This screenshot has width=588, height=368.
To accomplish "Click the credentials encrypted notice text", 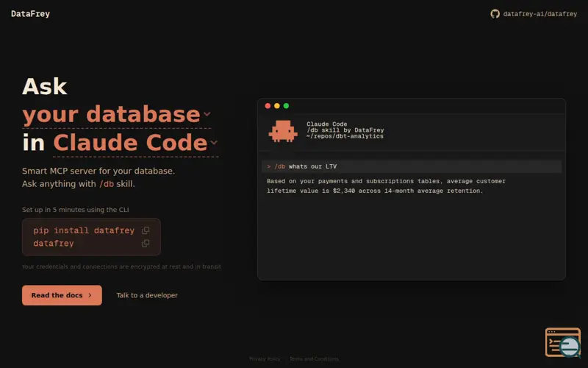I will click(121, 266).
